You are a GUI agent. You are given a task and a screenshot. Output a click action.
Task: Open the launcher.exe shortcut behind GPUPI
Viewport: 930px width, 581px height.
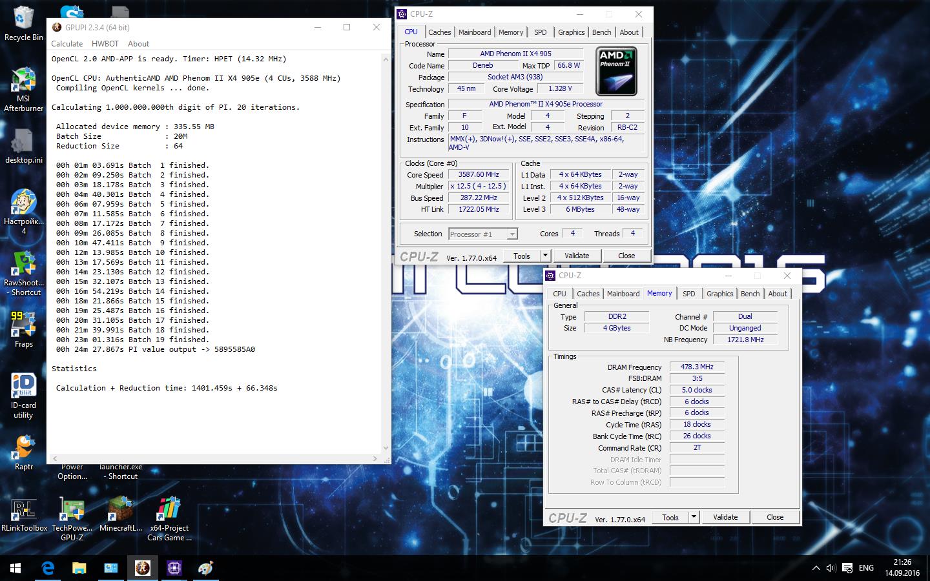121,472
